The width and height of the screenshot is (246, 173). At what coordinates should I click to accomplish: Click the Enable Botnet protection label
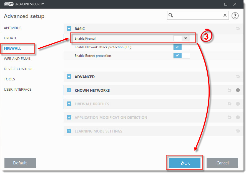tap(93, 56)
